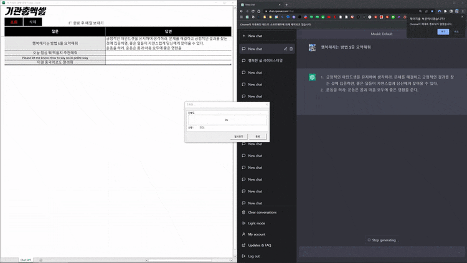This screenshot has width=467, height=263.
Task: Click the pause button in progress dialog
Action: (239, 136)
